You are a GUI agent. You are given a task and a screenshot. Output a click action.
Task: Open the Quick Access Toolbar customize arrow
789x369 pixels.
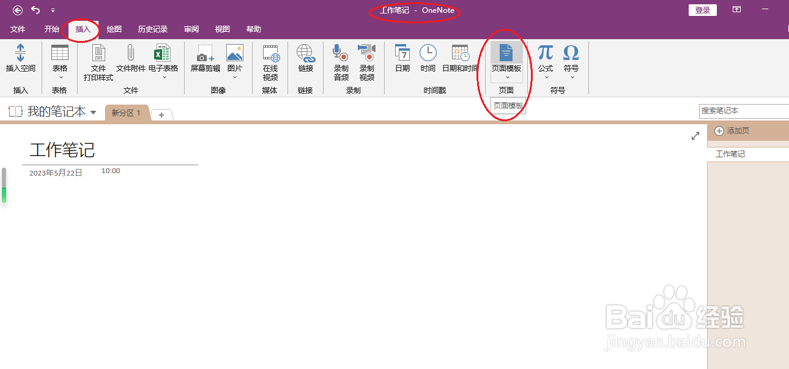coord(53,10)
